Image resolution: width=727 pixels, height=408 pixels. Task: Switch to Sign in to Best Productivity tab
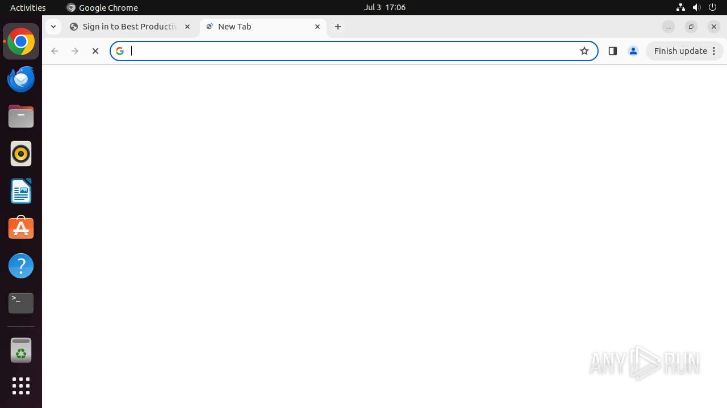[131, 27]
